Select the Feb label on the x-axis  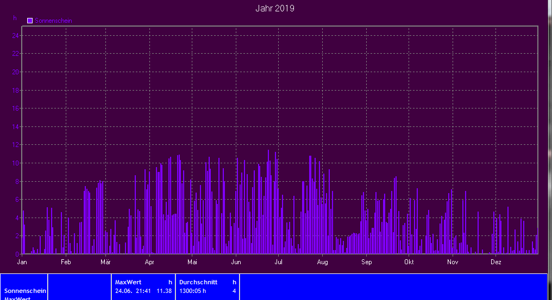[66, 263]
